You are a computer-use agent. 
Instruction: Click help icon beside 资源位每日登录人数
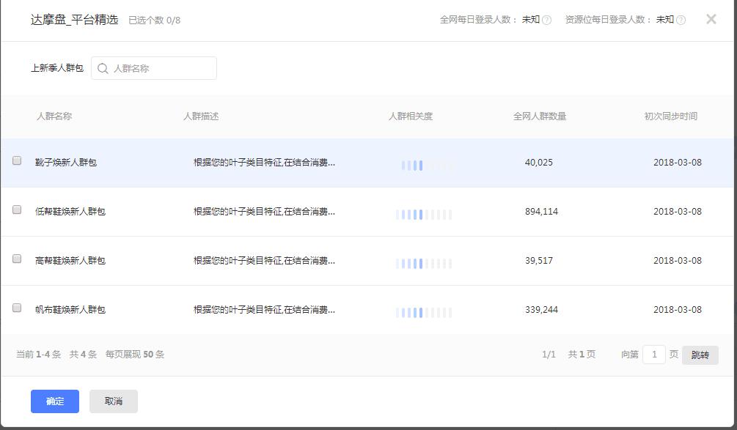pyautogui.click(x=681, y=20)
